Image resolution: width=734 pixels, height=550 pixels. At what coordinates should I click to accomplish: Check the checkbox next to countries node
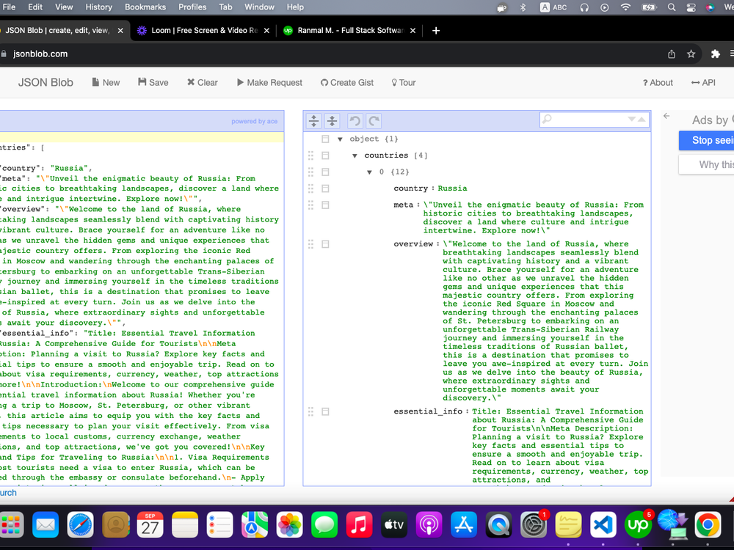click(327, 155)
